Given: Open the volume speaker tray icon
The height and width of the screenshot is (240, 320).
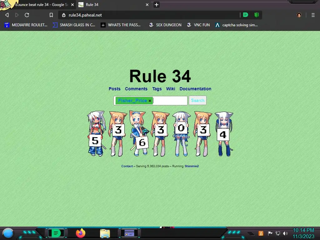Looking at the screenshot, I should (x=285, y=233).
